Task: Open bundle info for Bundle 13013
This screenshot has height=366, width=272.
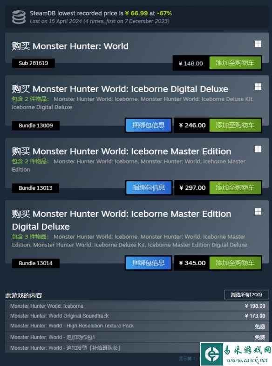Action: tap(149, 187)
